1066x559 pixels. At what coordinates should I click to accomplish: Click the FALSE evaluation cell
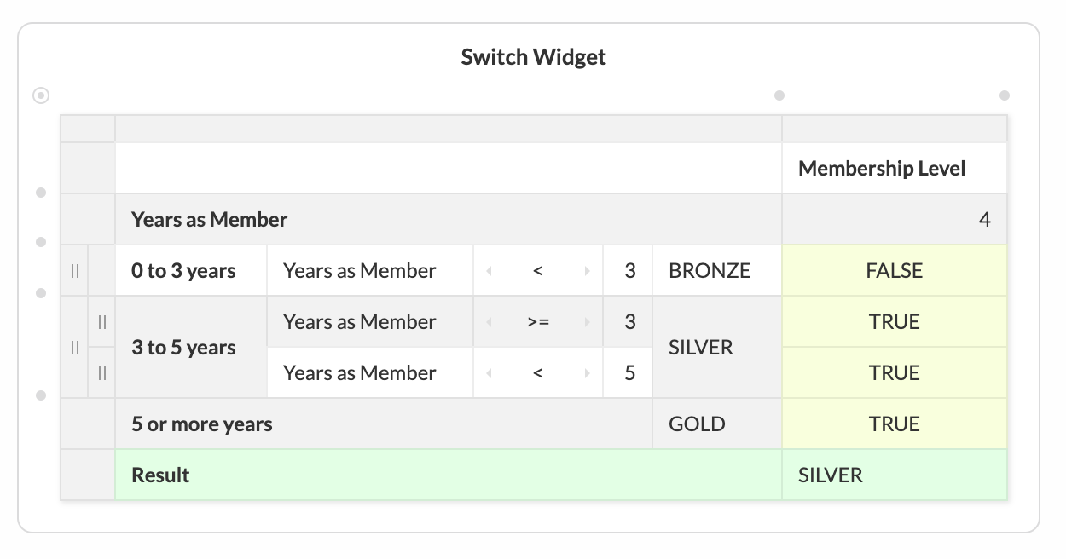coord(895,271)
